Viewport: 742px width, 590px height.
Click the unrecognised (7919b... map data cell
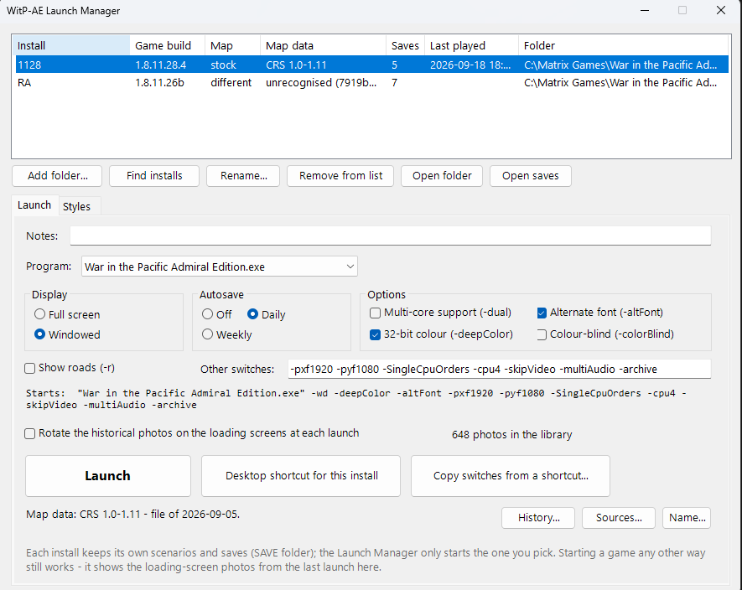tap(321, 82)
